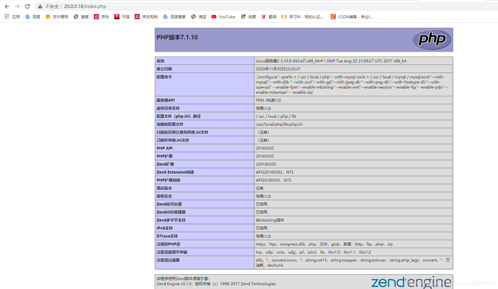
Task: Click the /usr/local/php/lib/php.ini path
Action: point(279,124)
